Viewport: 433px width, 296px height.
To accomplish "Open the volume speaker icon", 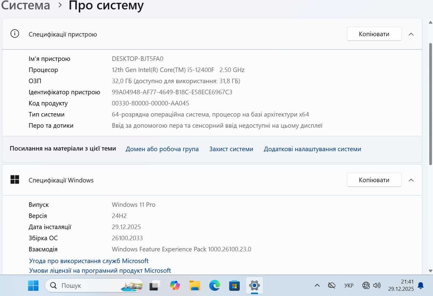I will tap(377, 286).
